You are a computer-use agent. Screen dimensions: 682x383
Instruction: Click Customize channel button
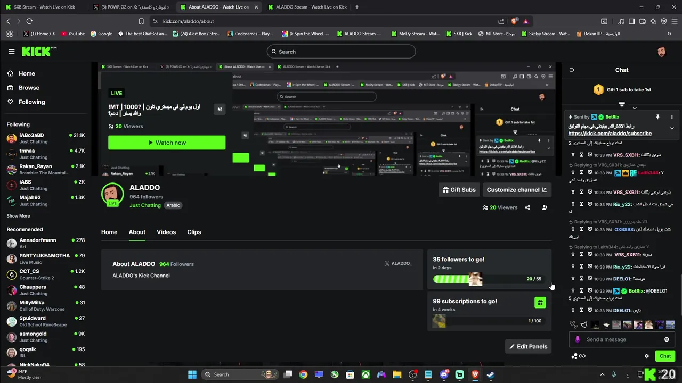click(516, 190)
